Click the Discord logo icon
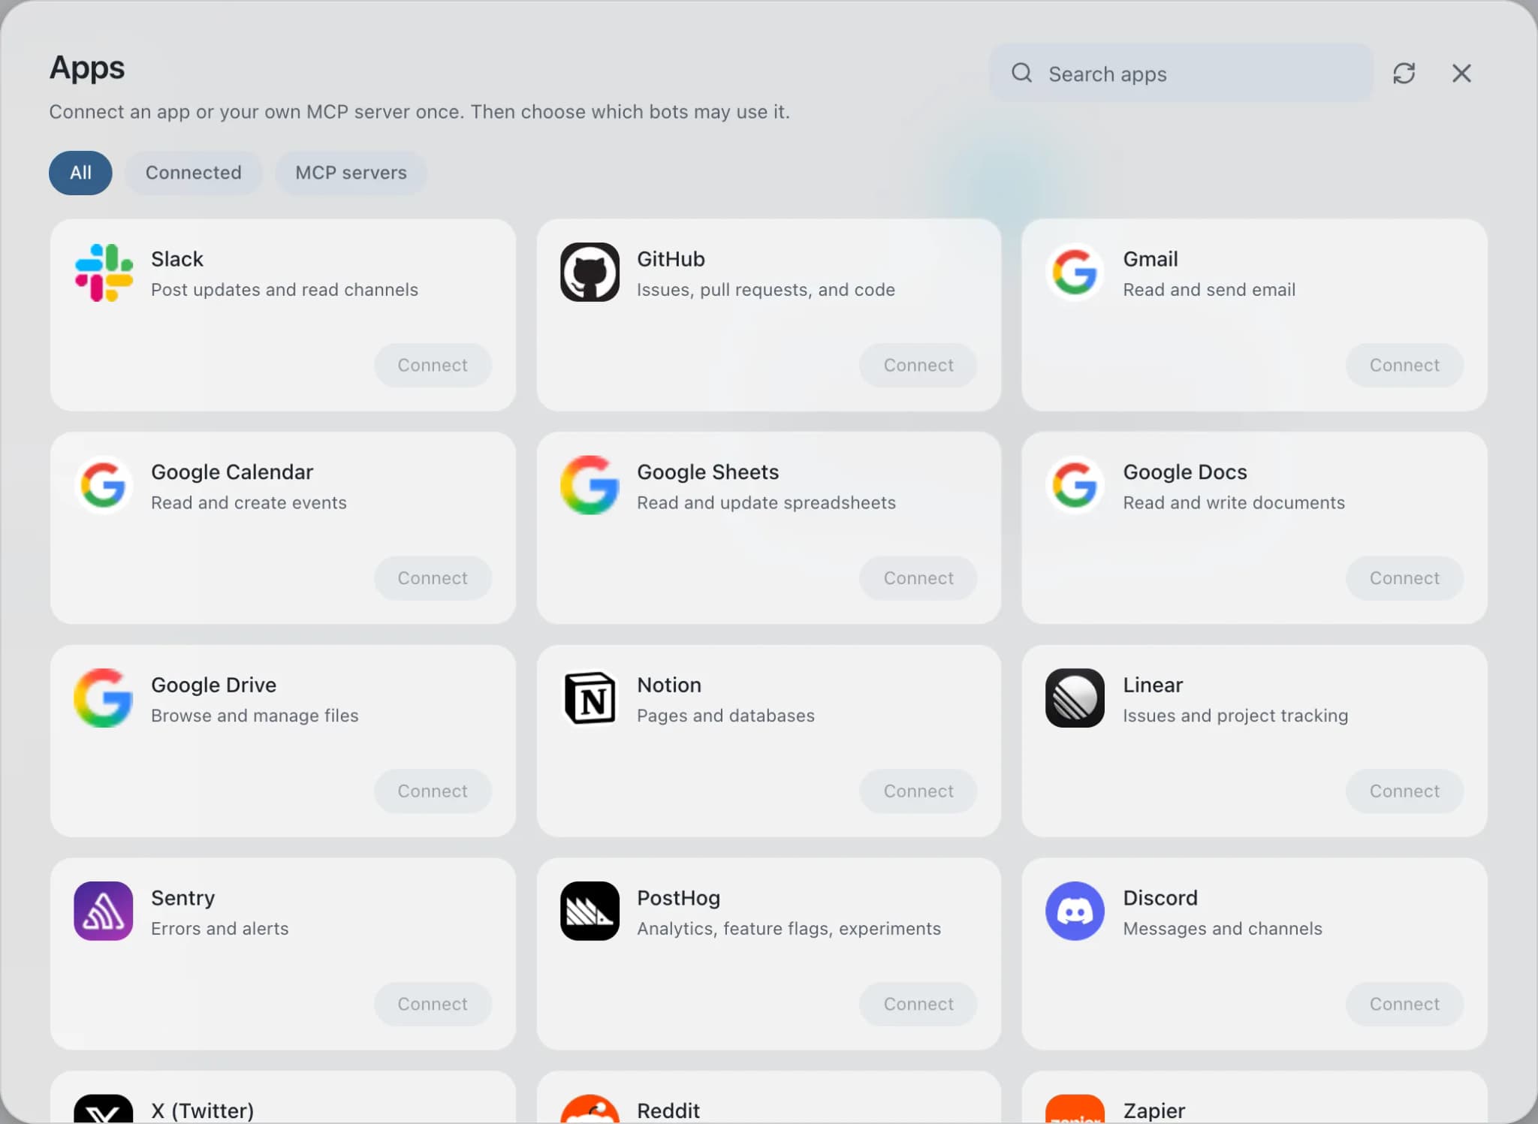Image resolution: width=1538 pixels, height=1124 pixels. (x=1075, y=911)
